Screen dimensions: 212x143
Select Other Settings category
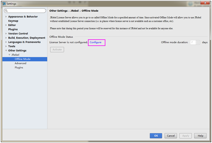17,50
